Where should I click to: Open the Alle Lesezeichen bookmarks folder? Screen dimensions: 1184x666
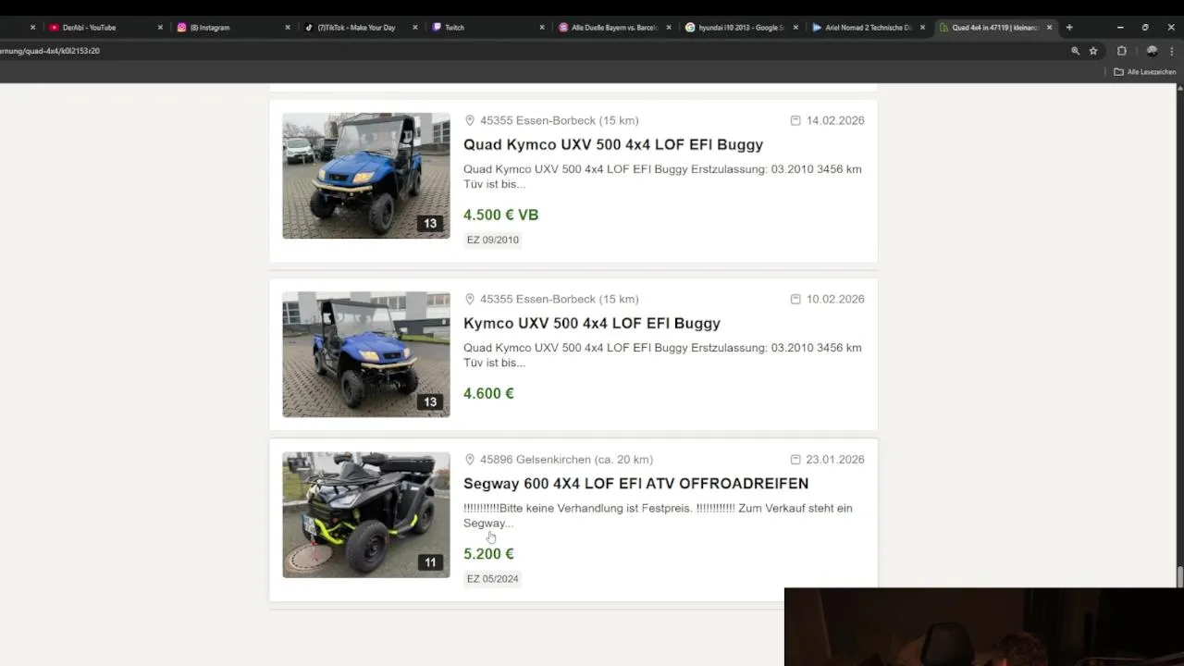(1145, 72)
